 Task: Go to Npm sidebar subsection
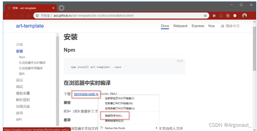click(22, 57)
